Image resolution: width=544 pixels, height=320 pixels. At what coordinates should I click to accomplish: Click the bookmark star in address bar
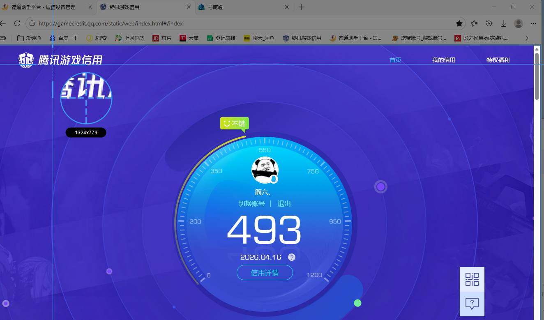[x=459, y=23]
